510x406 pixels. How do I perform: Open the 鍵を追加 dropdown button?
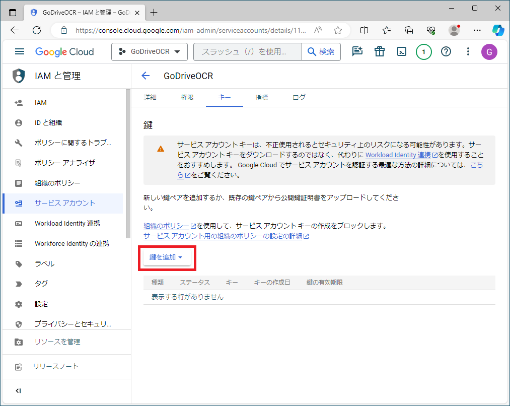pos(167,257)
